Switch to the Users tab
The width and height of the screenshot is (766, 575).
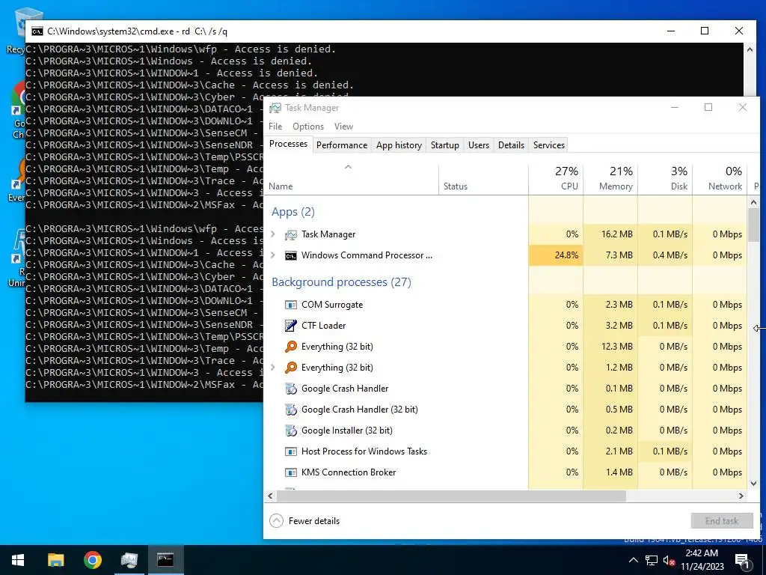coord(479,145)
